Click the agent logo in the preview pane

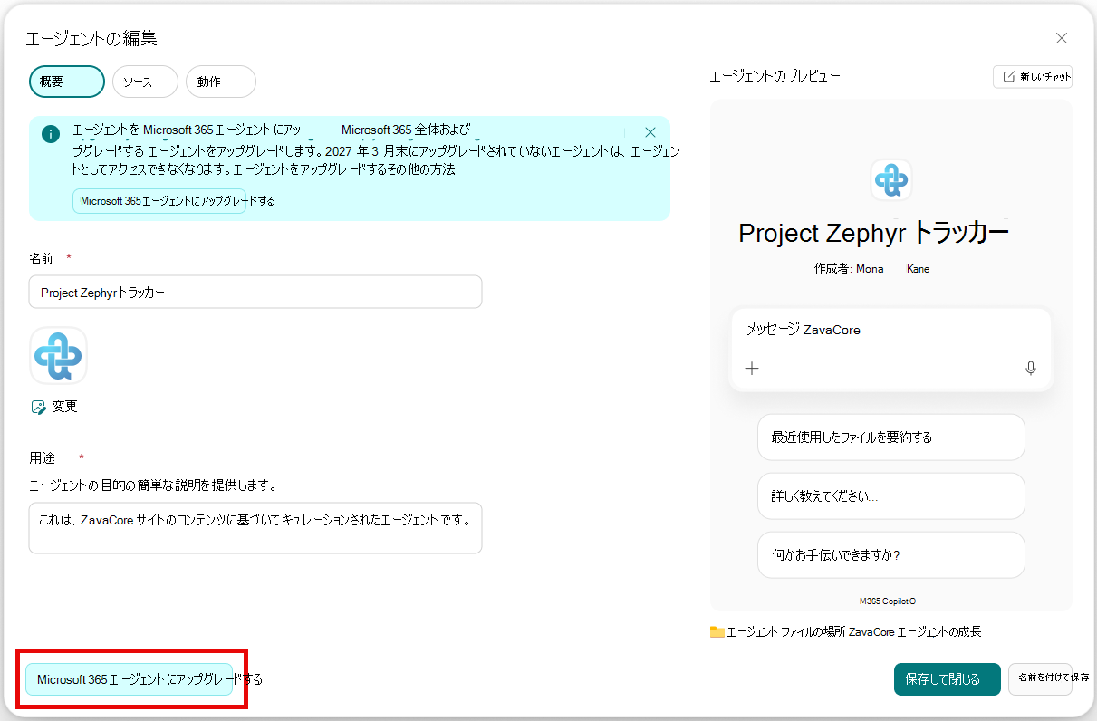tap(891, 179)
